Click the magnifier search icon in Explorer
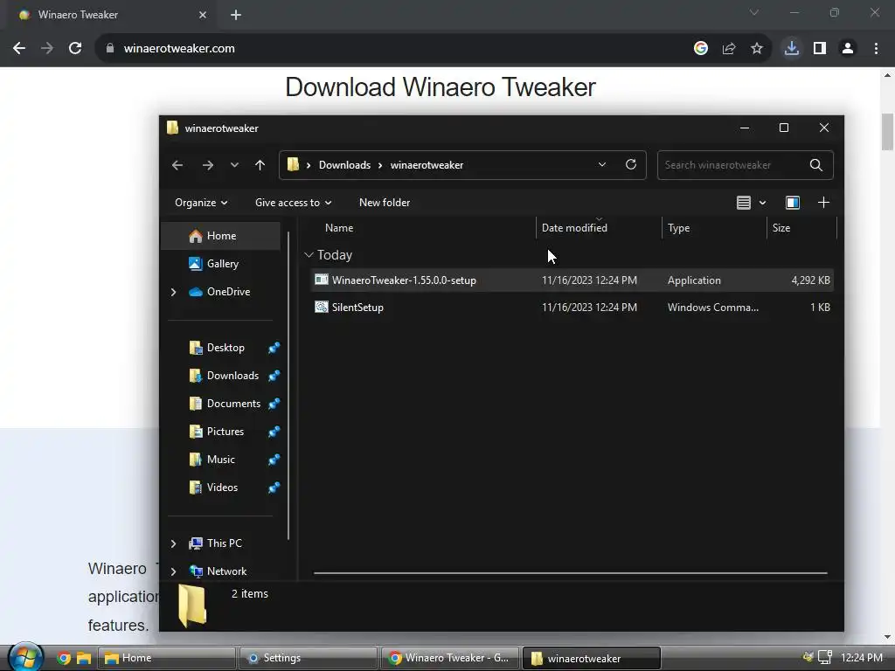This screenshot has width=895, height=671. point(816,165)
